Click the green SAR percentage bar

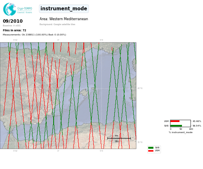pyautogui.click(x=176, y=126)
